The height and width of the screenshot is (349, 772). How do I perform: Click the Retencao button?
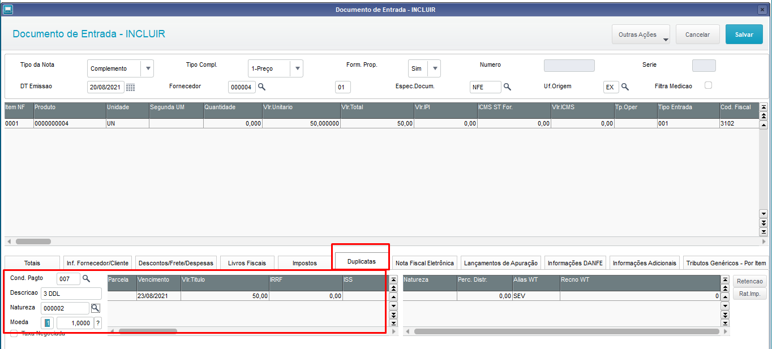click(750, 281)
